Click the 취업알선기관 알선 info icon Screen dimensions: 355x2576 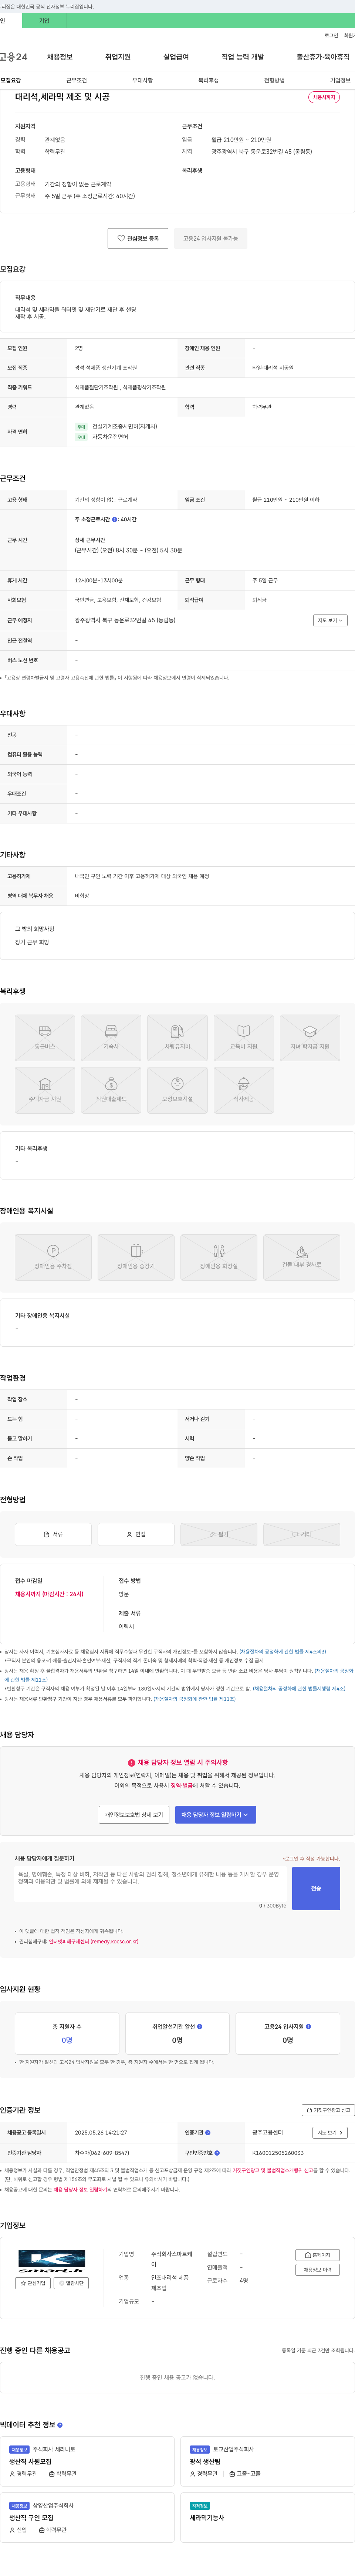point(200,2027)
